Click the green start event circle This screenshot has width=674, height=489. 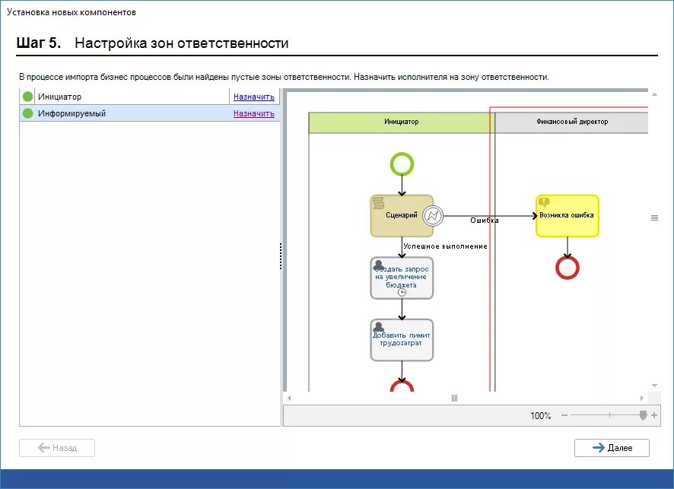pyautogui.click(x=402, y=164)
